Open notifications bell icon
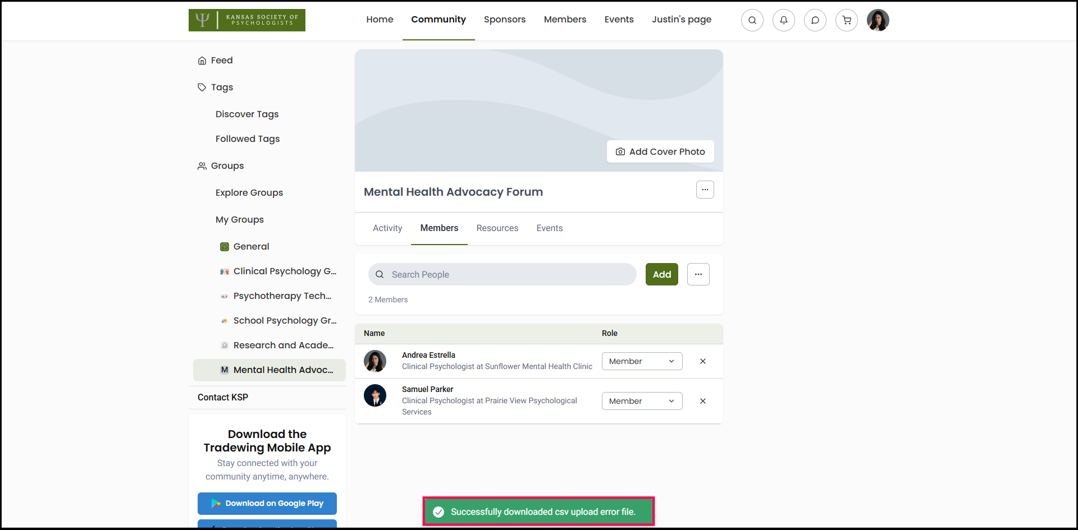The width and height of the screenshot is (1078, 530). [783, 20]
